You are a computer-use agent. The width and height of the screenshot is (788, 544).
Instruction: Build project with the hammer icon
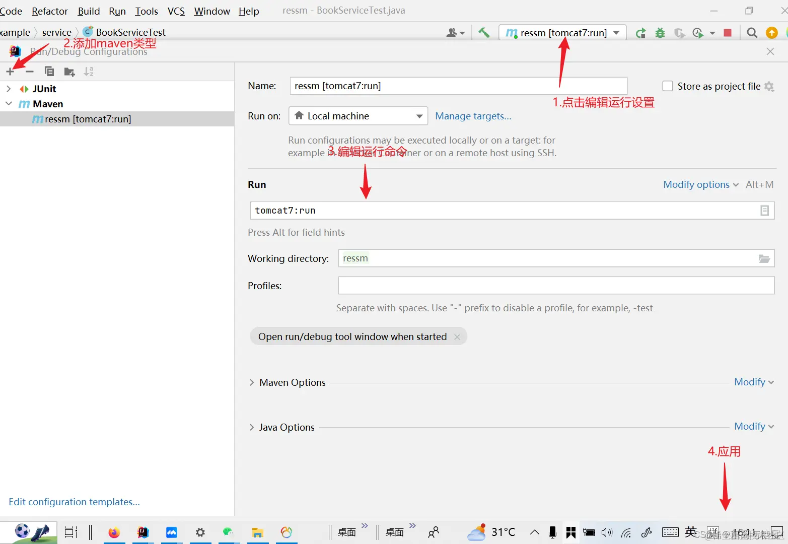(484, 33)
